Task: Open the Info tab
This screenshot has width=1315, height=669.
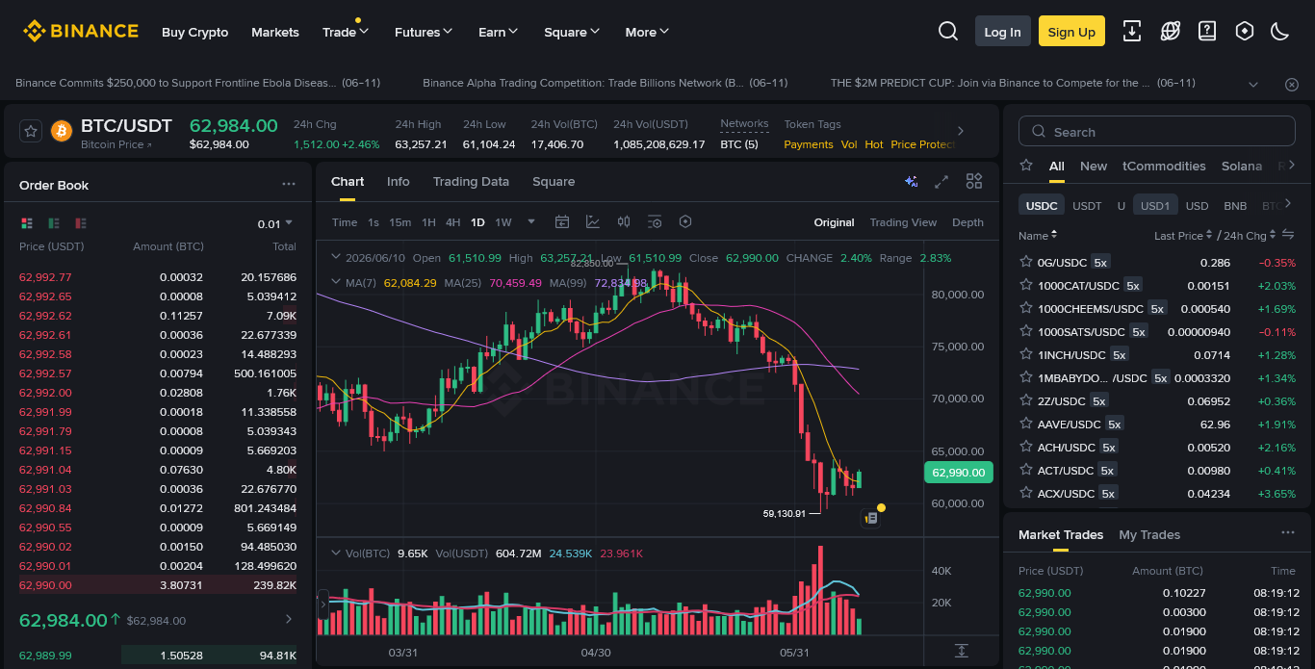Action: [x=399, y=181]
